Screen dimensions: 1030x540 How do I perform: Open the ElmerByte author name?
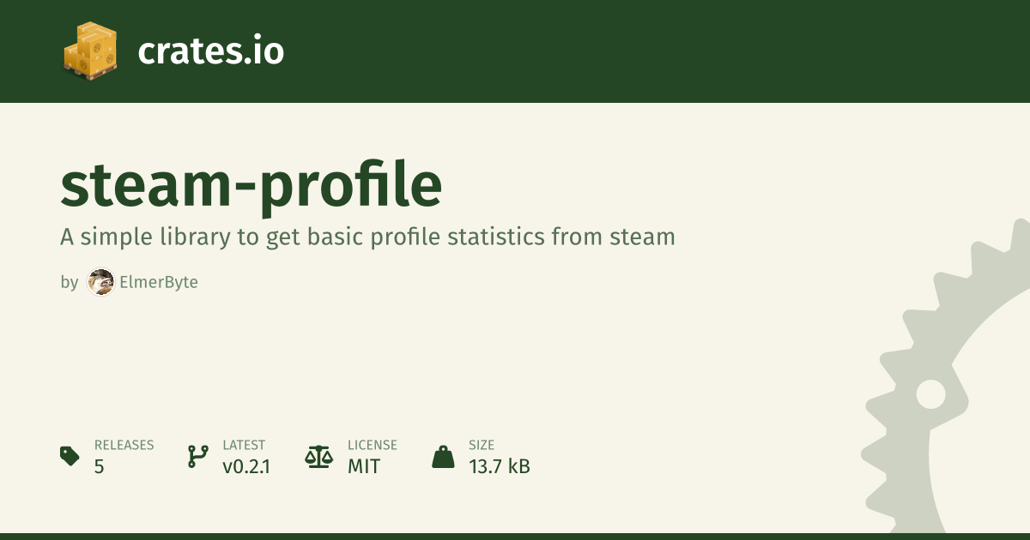point(159,282)
